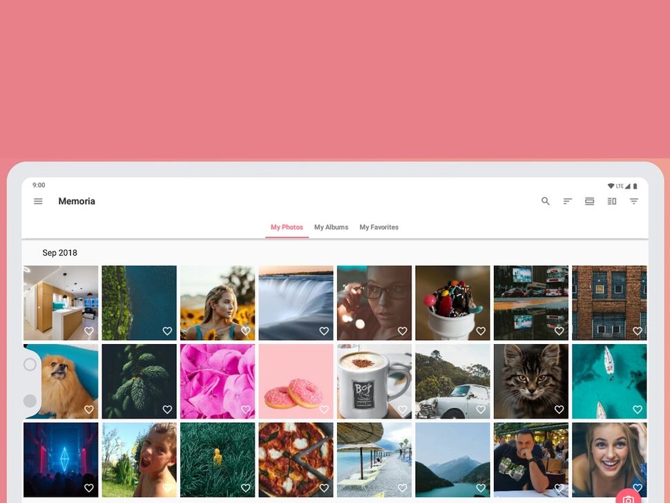Select the My Photos tab
Screen dimensions: 670x503
287,227
